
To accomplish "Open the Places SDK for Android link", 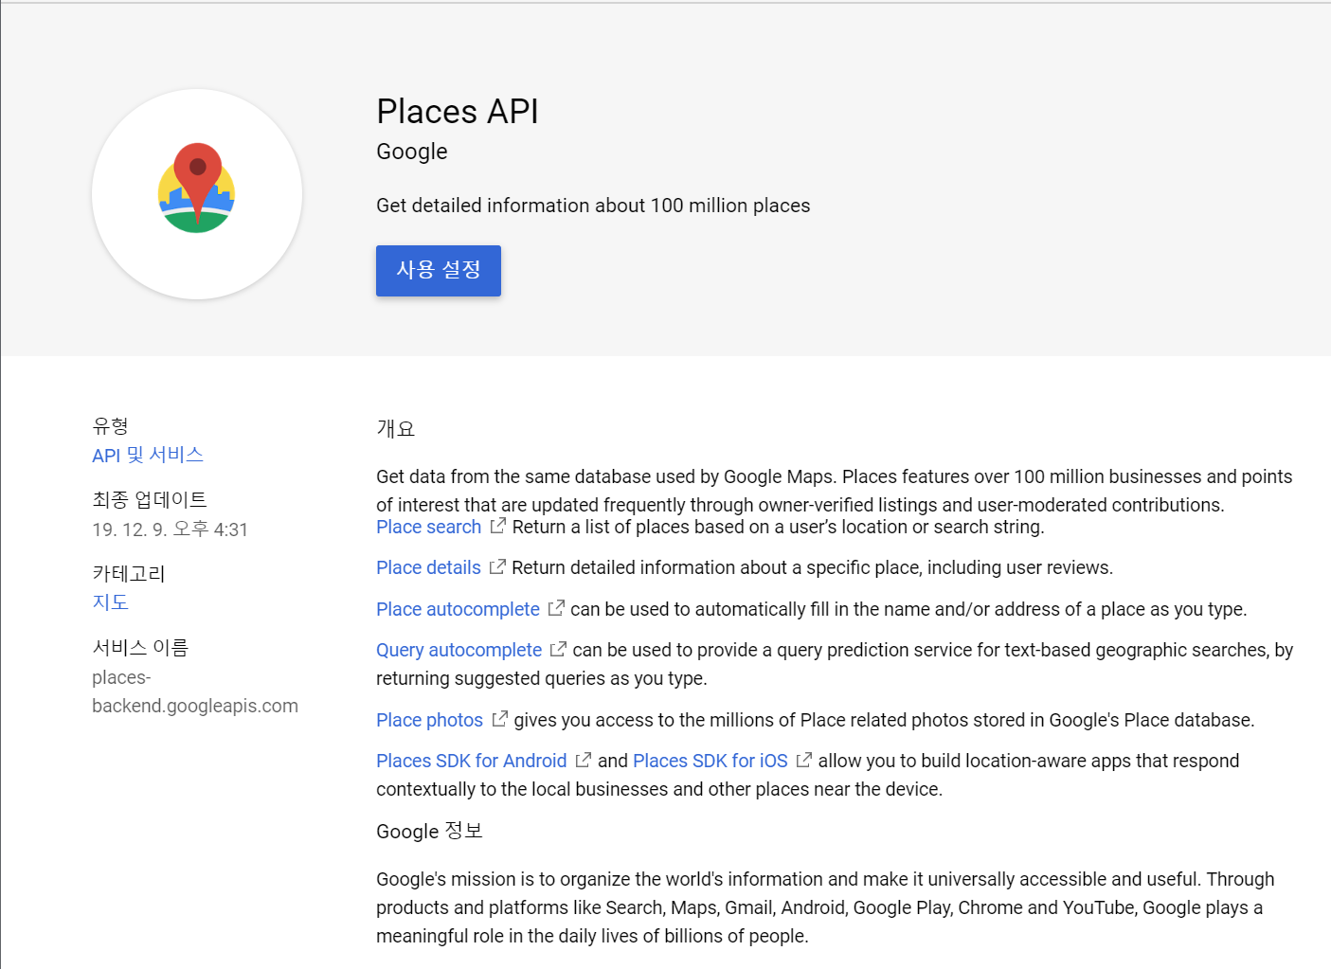I will [471, 762].
